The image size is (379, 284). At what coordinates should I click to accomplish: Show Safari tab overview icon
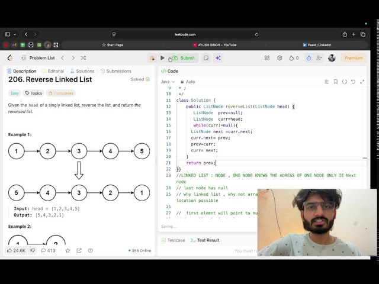[x=363, y=34]
